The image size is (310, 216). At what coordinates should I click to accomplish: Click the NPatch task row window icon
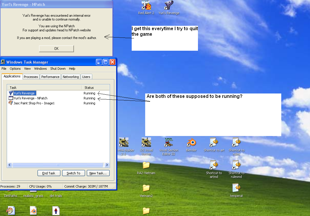point(11,98)
